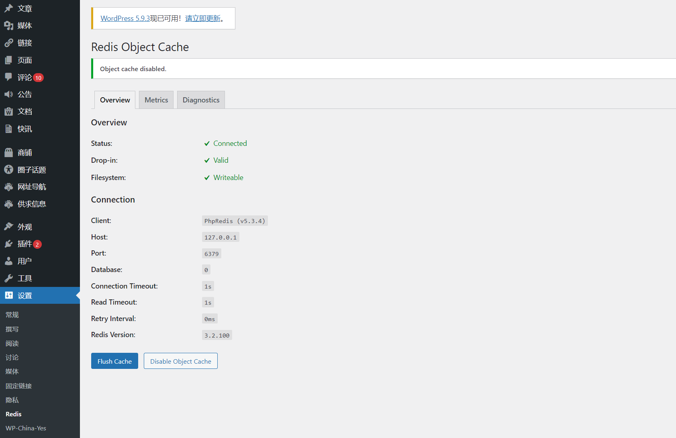Click the megaphone icon for 公告
The width and height of the screenshot is (676, 438).
(8, 94)
